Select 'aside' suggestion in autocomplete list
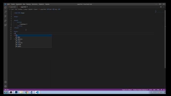The image size is (171, 96). (33, 45)
